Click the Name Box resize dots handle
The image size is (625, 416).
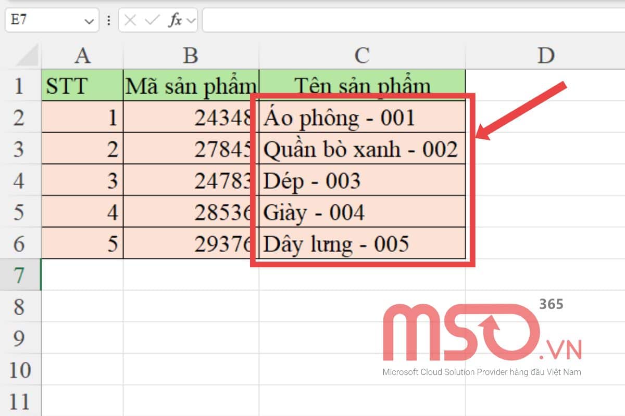(108, 20)
